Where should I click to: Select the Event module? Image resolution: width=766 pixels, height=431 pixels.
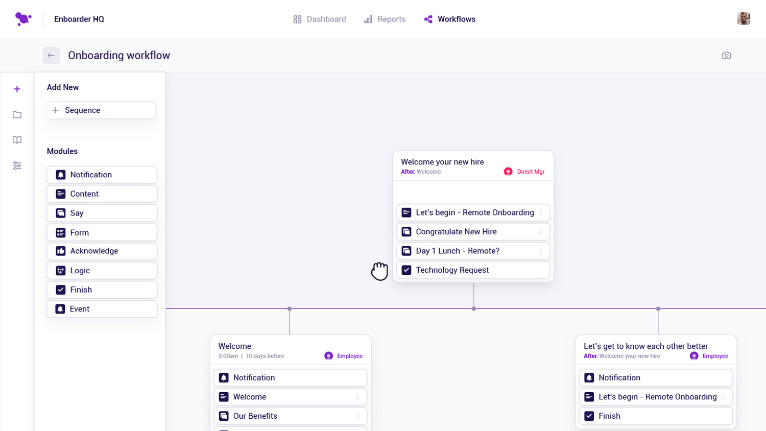(102, 309)
